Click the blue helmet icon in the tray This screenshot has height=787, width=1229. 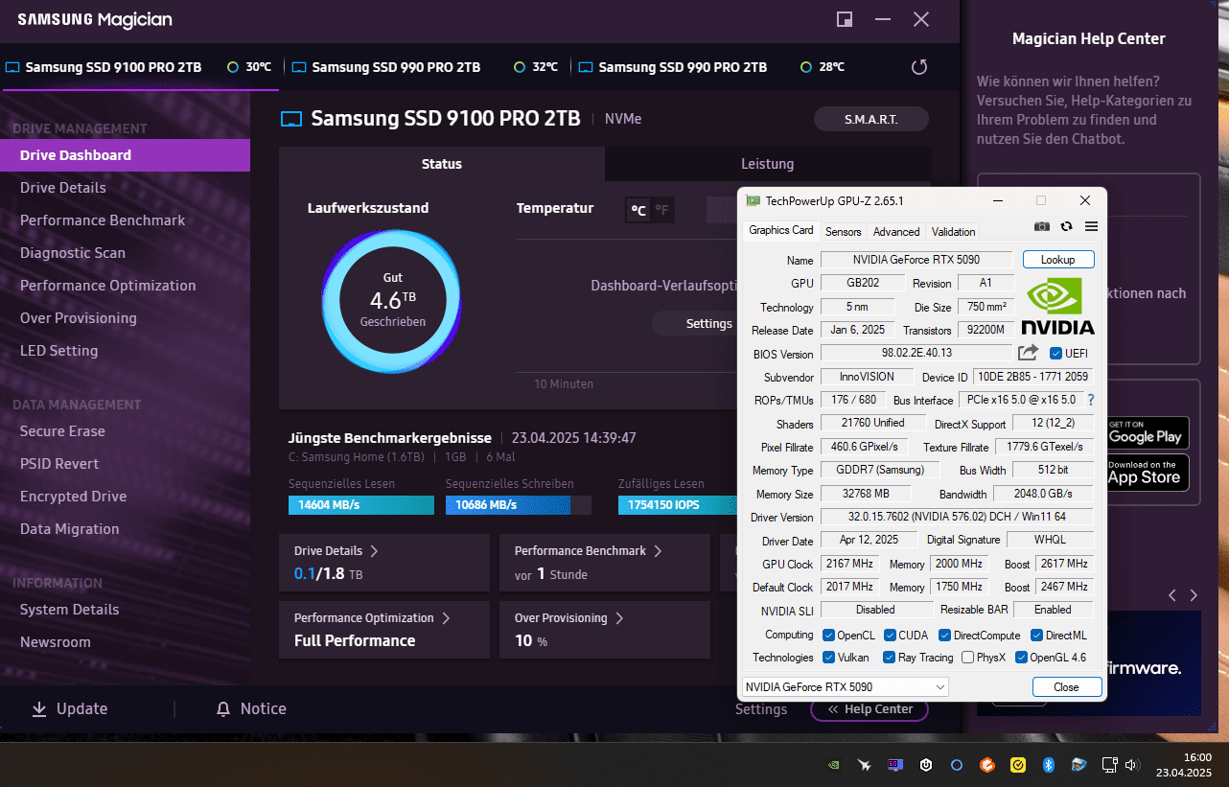pyautogui.click(x=1078, y=765)
